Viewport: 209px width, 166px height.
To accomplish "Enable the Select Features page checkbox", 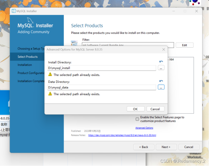I will (137, 119).
